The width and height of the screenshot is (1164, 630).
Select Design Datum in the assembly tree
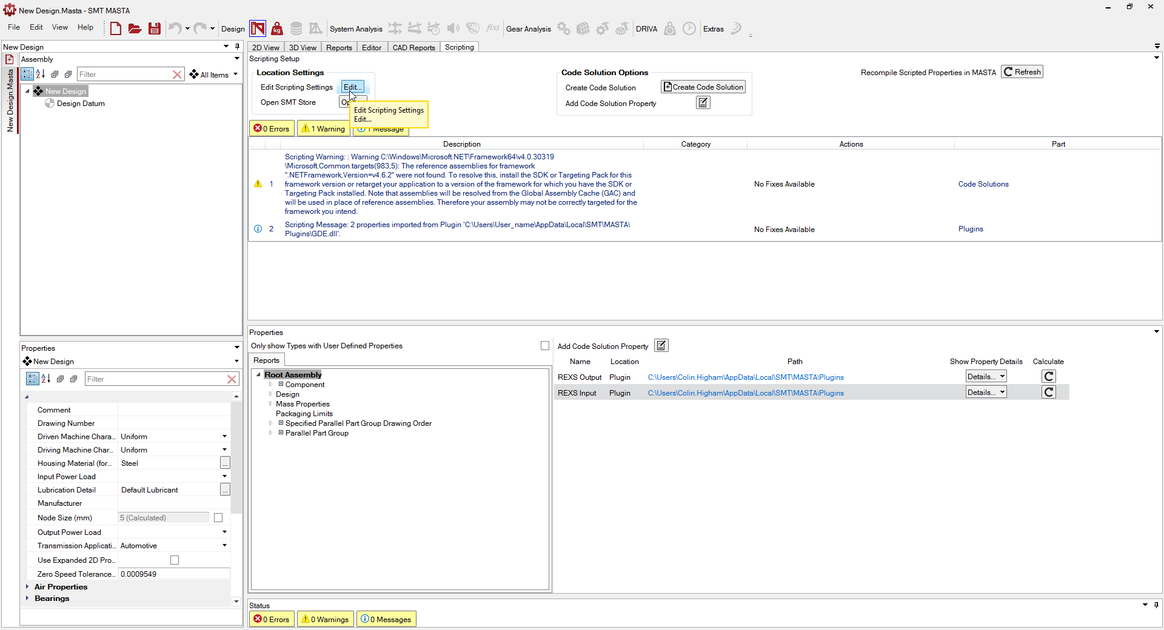coord(81,104)
